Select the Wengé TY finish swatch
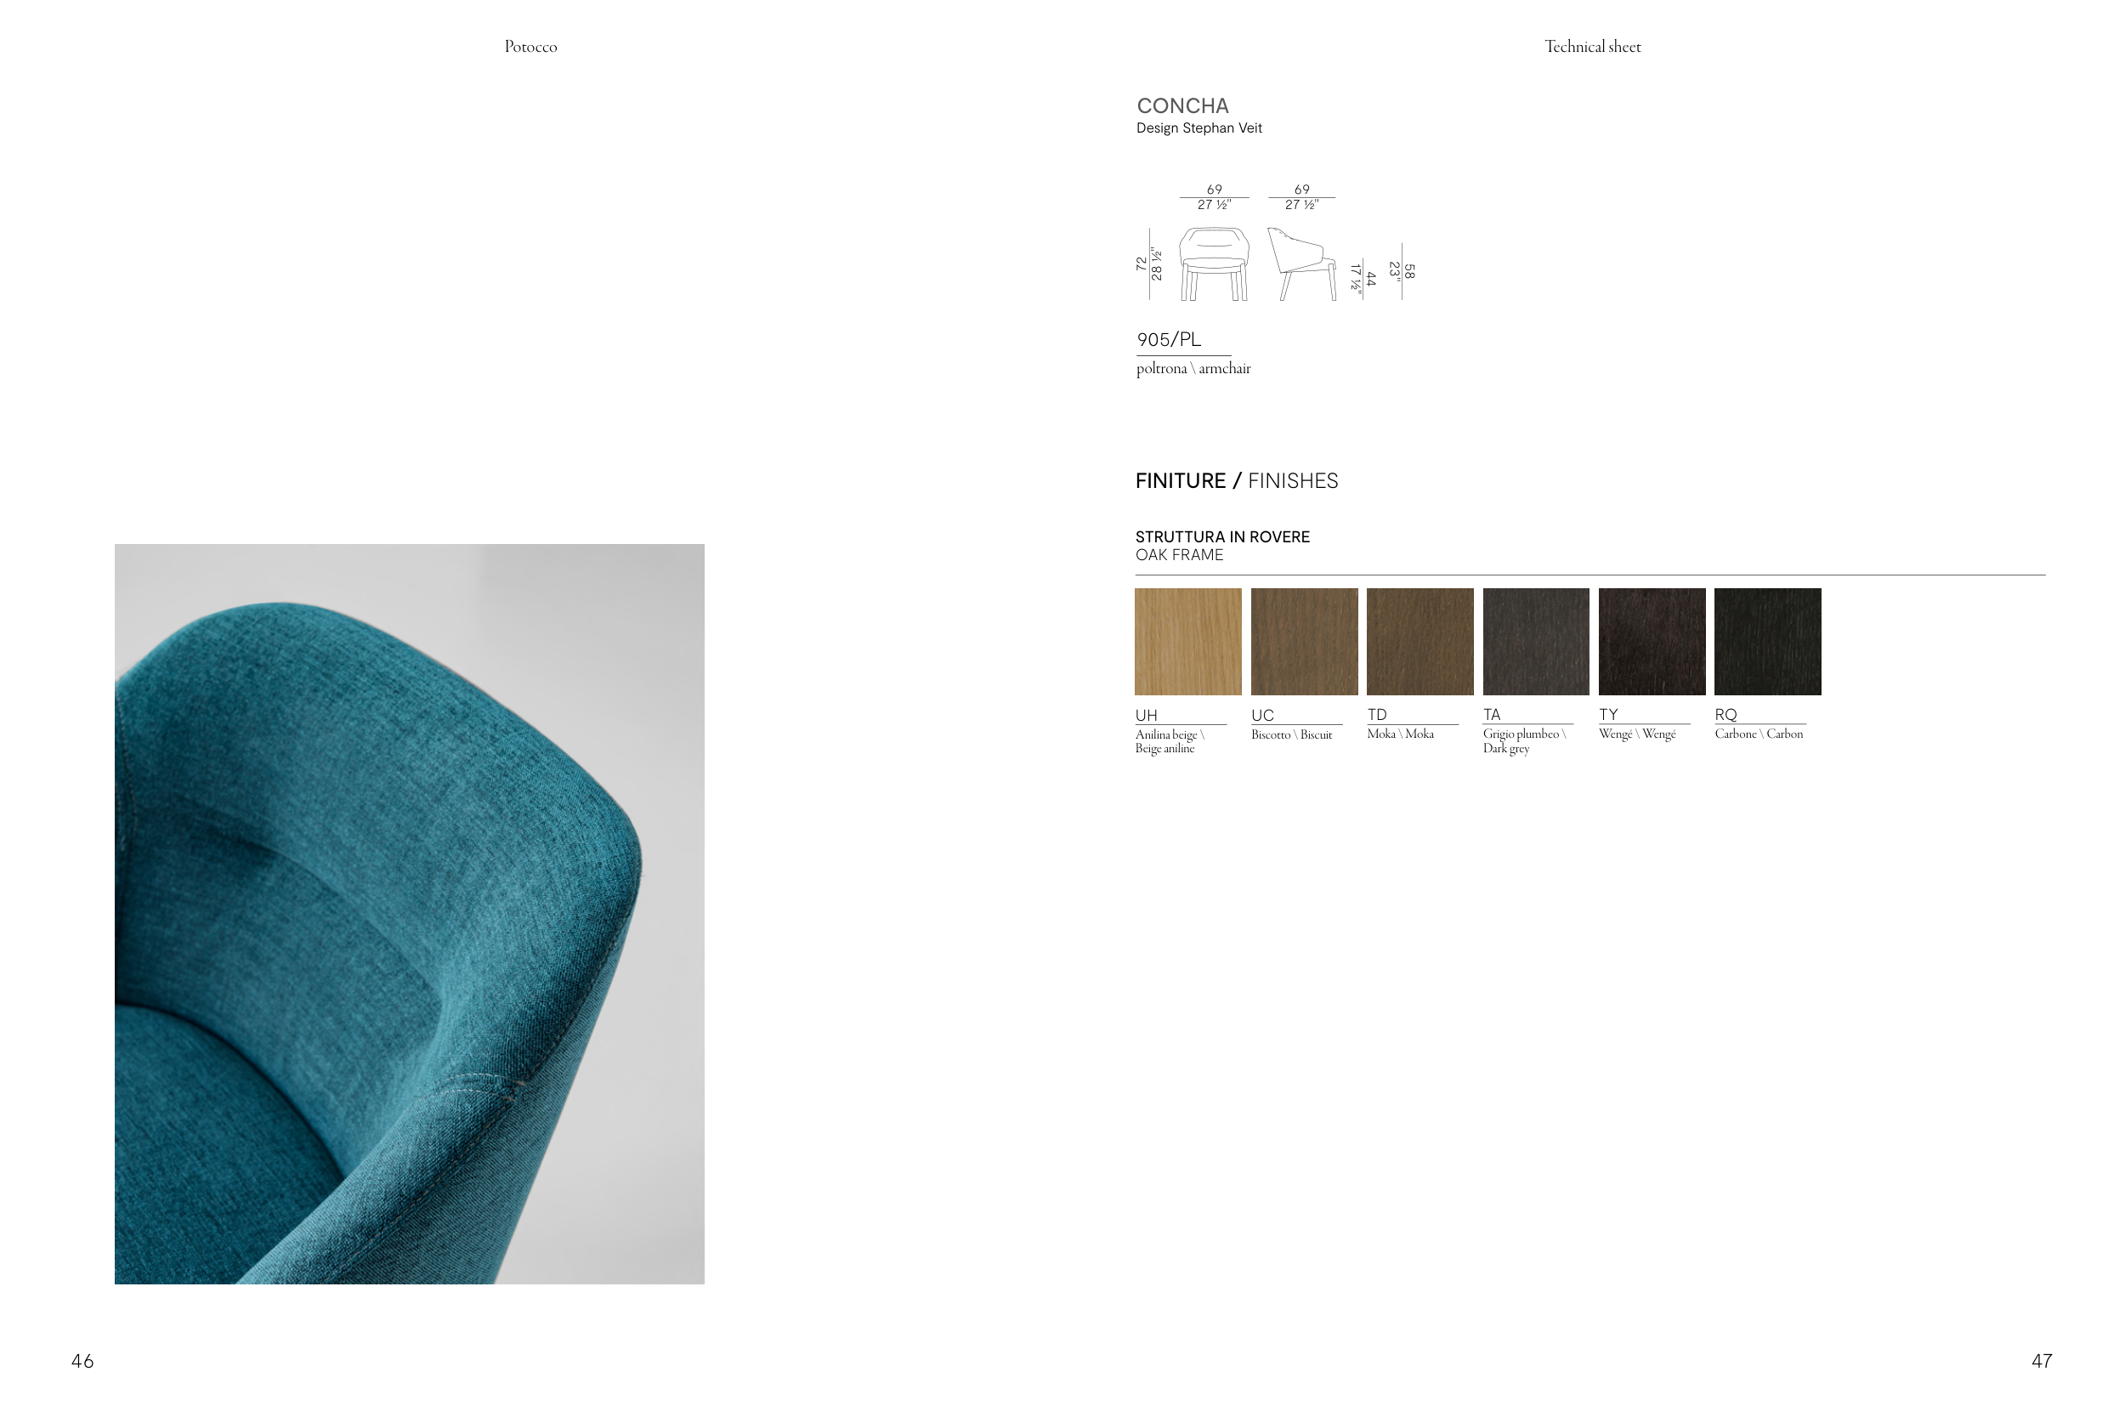 coord(1652,642)
